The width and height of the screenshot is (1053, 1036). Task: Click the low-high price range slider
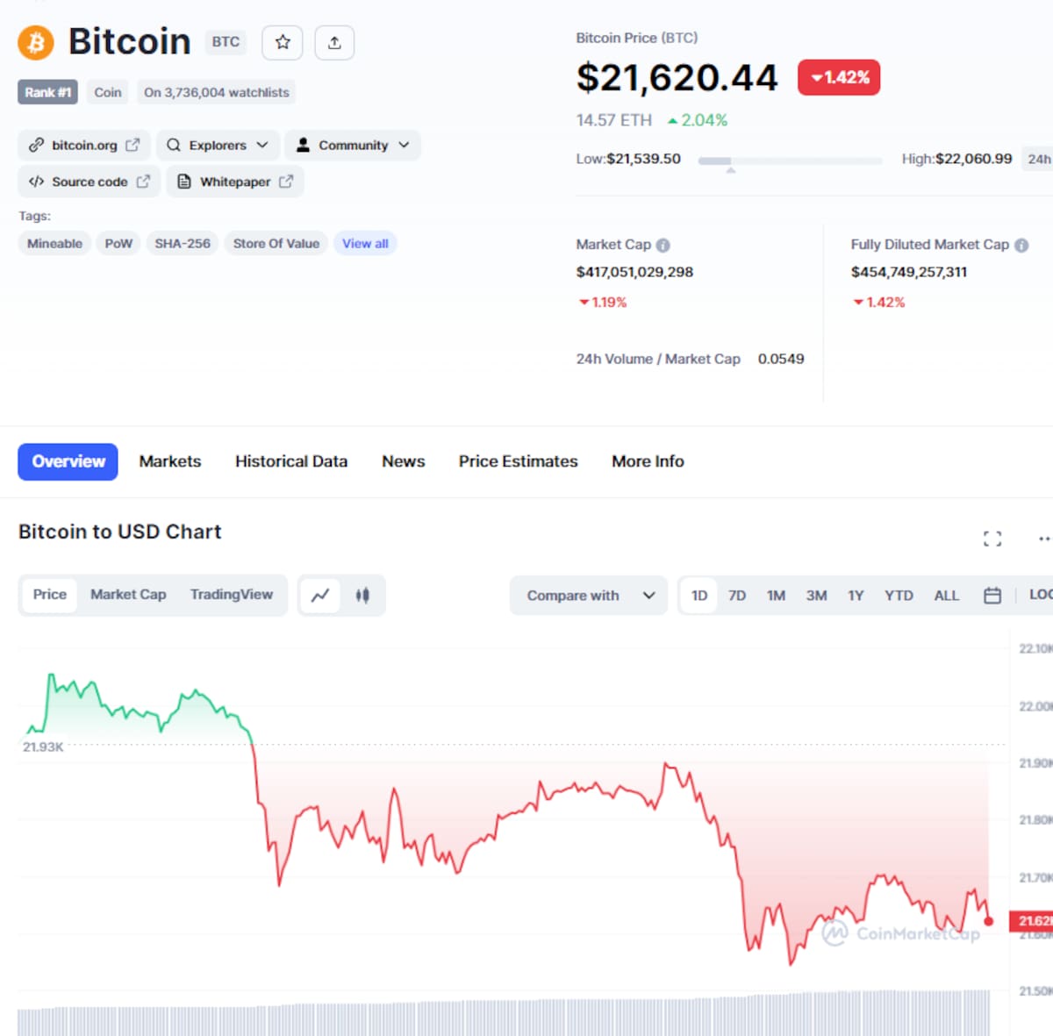click(x=790, y=161)
